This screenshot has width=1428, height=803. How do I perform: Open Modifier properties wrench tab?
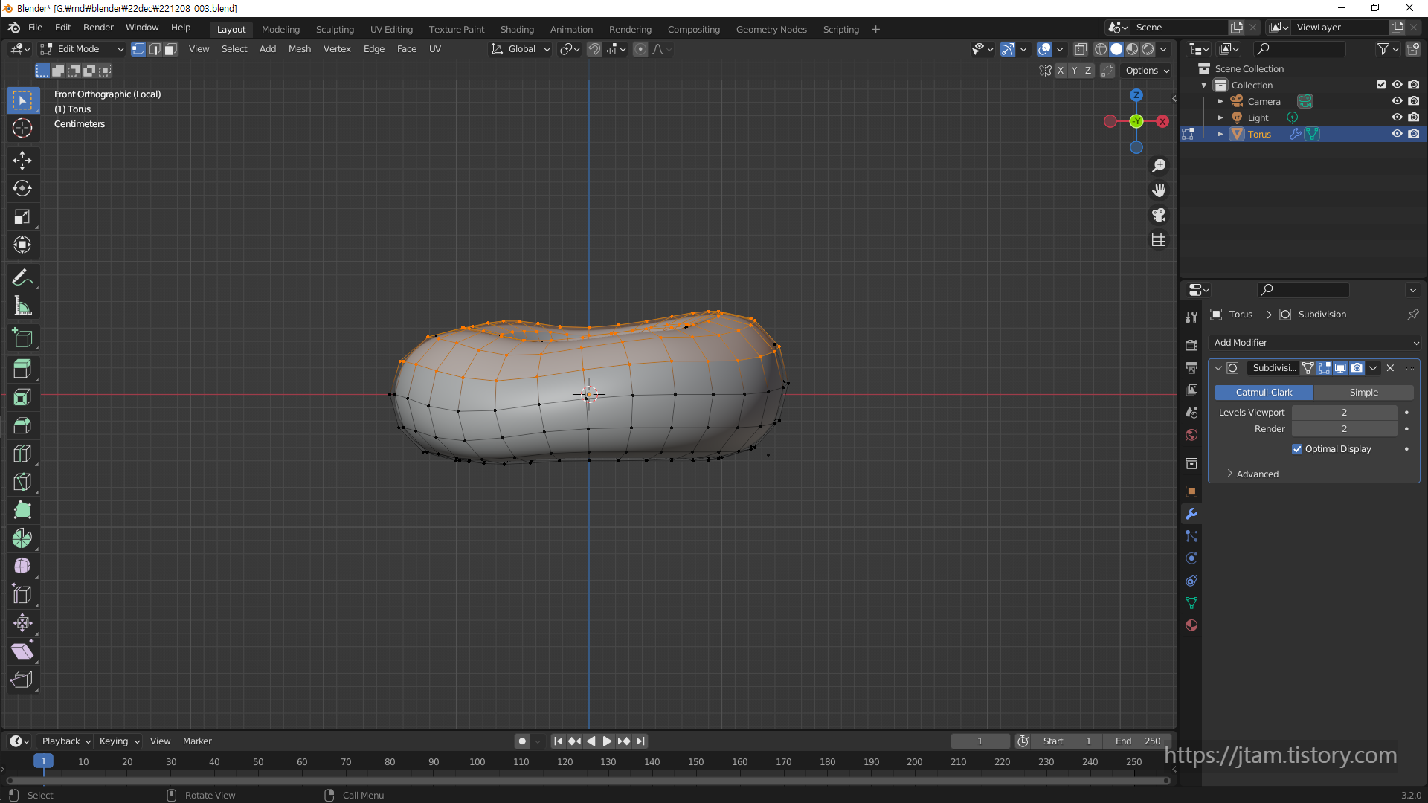[x=1191, y=514]
